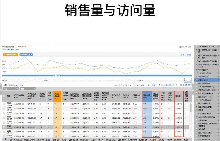Click range selector handle in 2018 overview strip
Image resolution: width=220 pixels, height=141 pixels.
point(184,80)
